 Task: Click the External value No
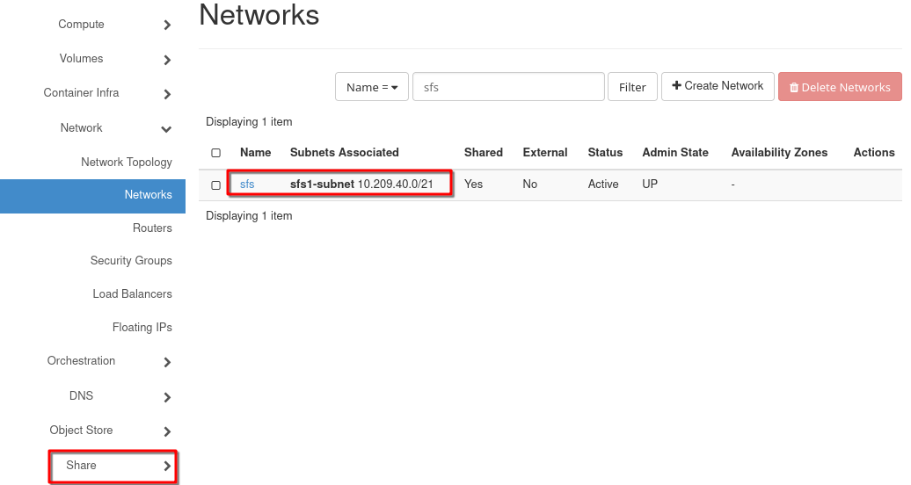click(530, 185)
